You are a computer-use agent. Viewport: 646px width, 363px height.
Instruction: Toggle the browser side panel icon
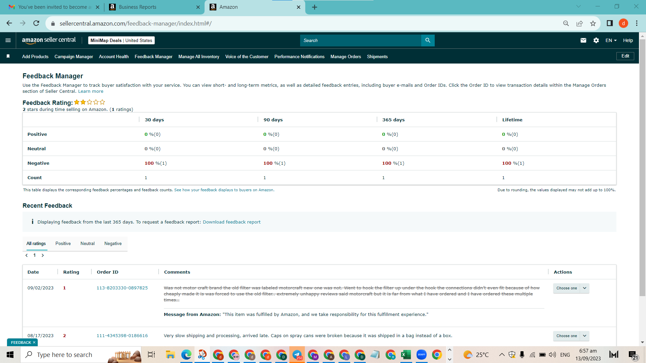[610, 23]
